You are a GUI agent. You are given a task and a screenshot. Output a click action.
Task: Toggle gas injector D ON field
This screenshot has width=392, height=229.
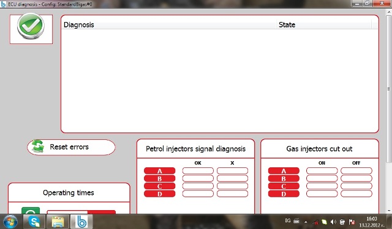(322, 194)
